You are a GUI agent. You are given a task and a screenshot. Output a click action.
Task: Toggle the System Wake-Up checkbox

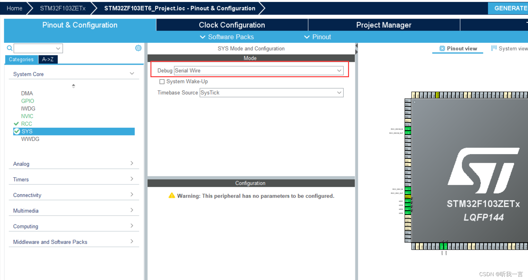pos(162,82)
